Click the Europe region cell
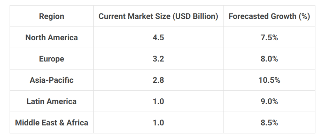The width and height of the screenshot is (327, 139). [51, 59]
